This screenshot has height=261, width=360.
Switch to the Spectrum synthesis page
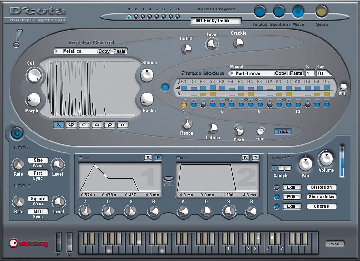pos(279,11)
